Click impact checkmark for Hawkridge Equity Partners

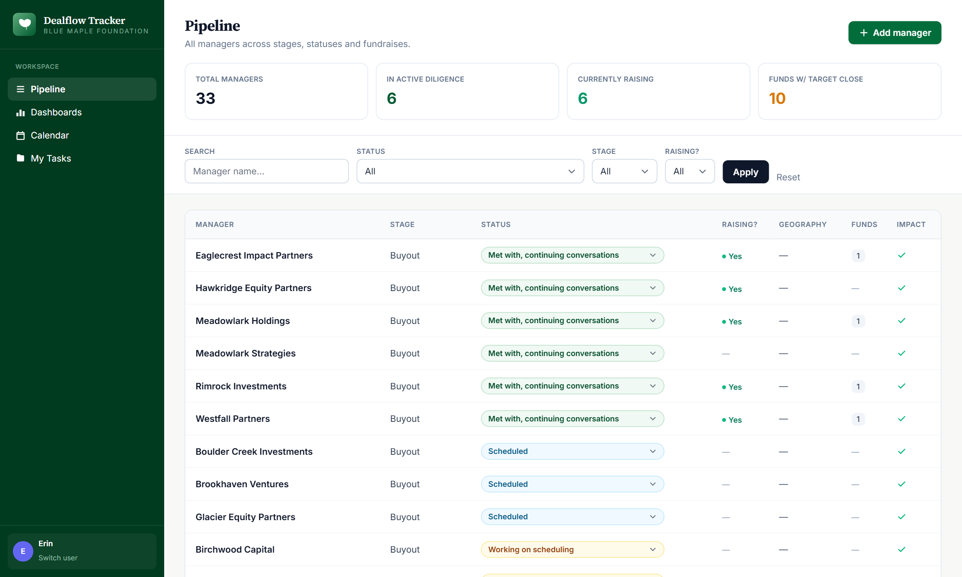click(902, 288)
